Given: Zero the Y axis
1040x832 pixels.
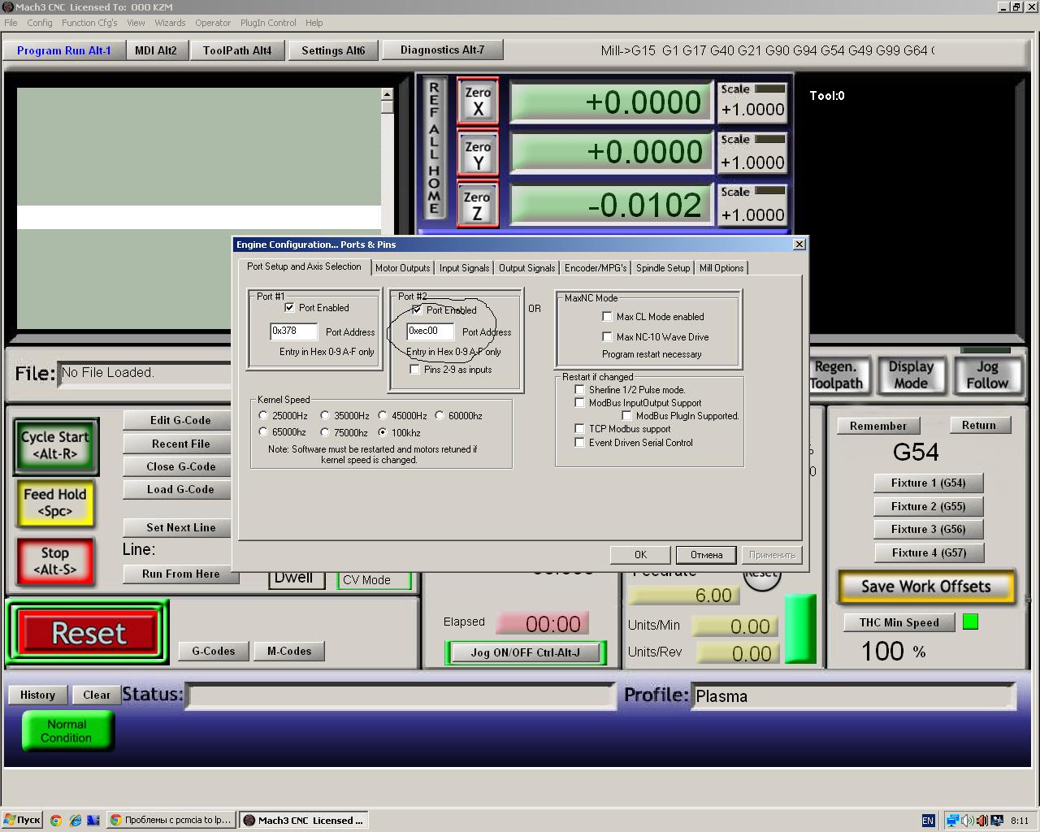Looking at the screenshot, I should 478,154.
